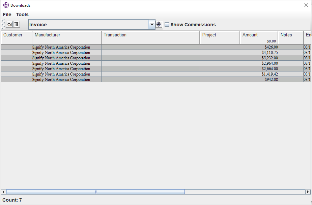Click the horizontal scrollbar thumb
The width and height of the screenshot is (312, 205).
tap(95, 192)
